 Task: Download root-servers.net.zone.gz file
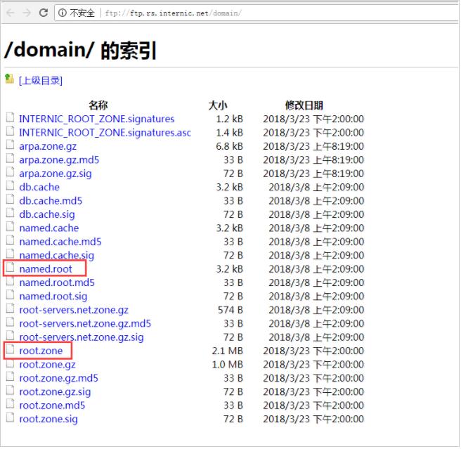tap(74, 310)
